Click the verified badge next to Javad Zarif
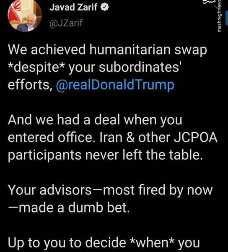Screen dimensions: 228x252 pyautogui.click(x=105, y=7)
